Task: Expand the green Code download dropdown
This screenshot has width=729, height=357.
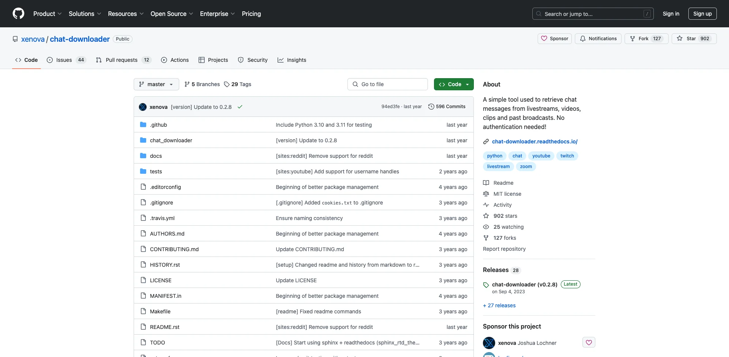Action: 454,84
